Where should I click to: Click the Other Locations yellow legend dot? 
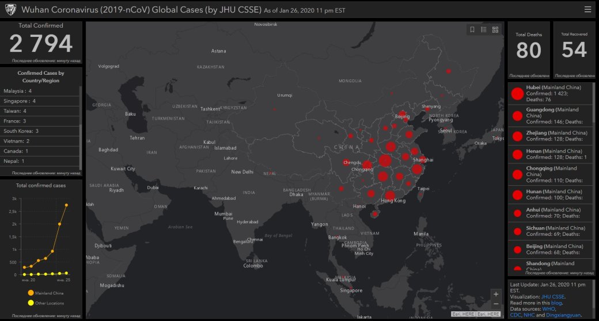point(31,303)
